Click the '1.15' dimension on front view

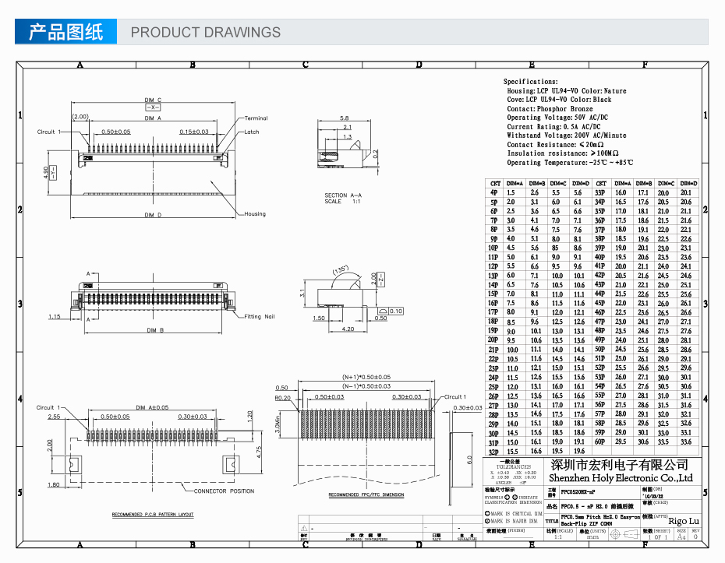(54, 316)
